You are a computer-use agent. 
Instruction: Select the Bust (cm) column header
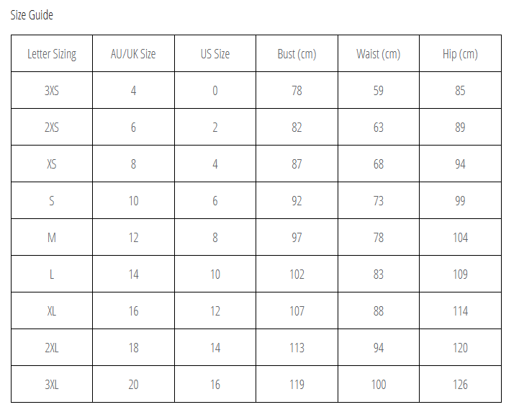297,54
